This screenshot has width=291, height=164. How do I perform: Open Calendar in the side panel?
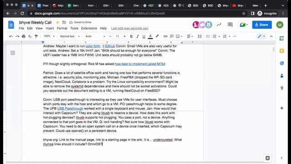click(x=282, y=38)
